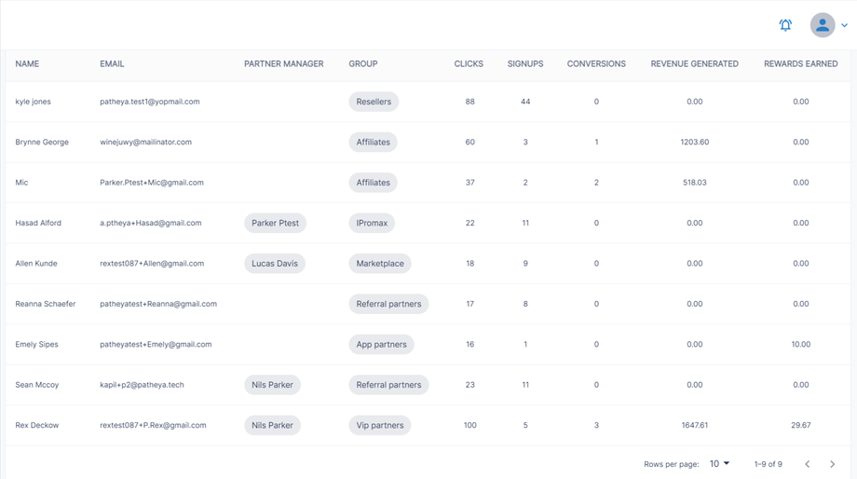Click the Signups column header
Image resolution: width=857 pixels, height=479 pixels.
pyautogui.click(x=525, y=64)
